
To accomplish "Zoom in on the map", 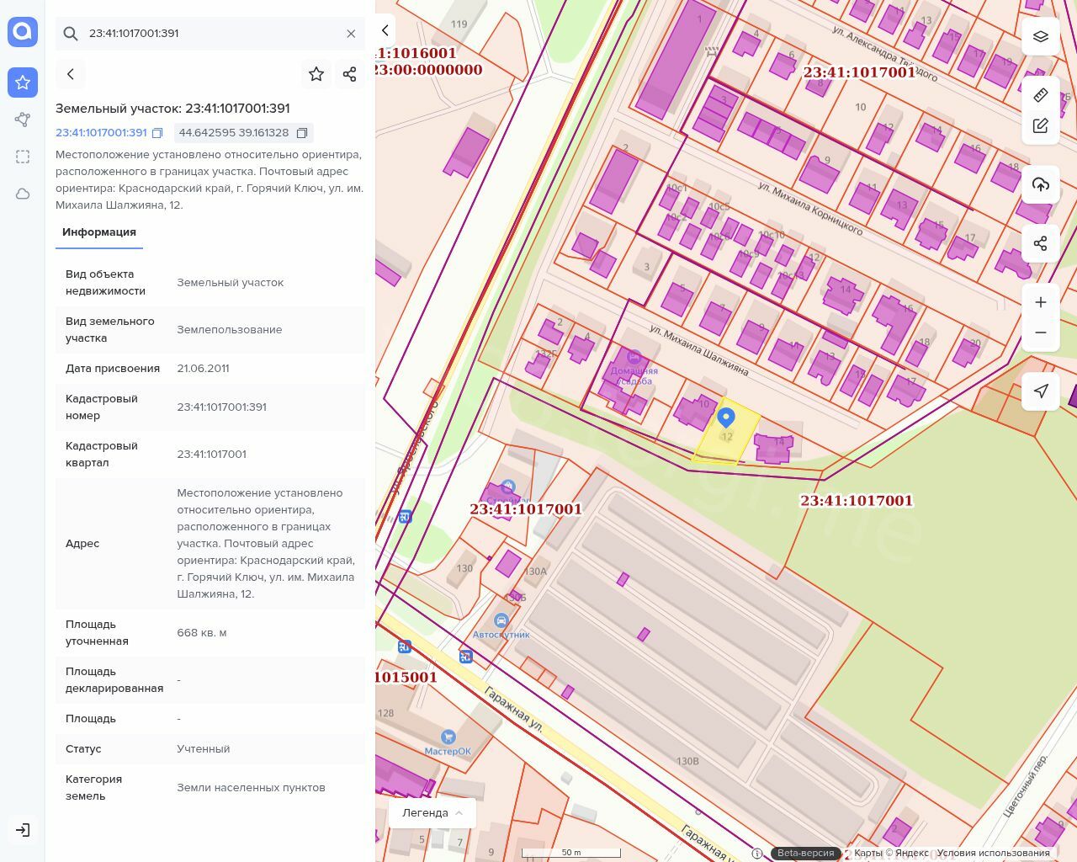I will tap(1040, 302).
